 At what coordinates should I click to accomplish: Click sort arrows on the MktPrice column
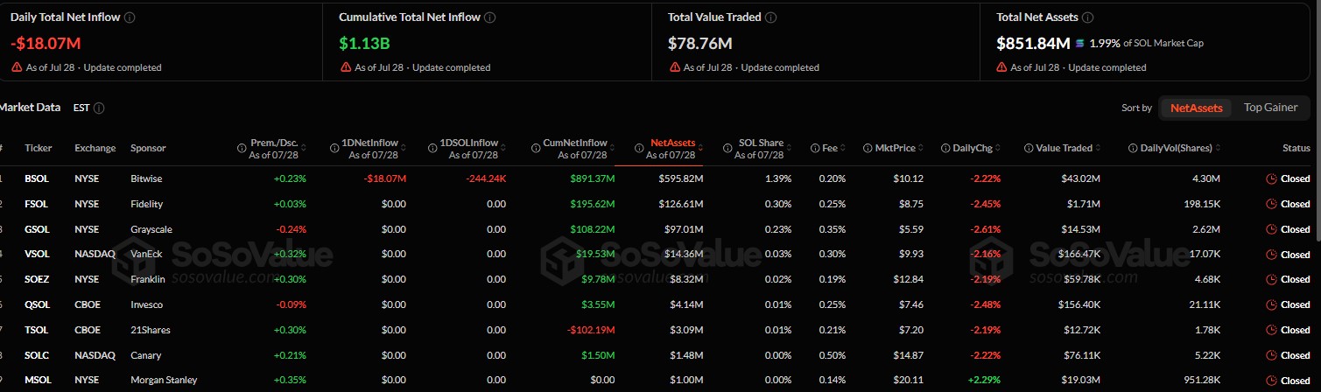[x=921, y=148]
